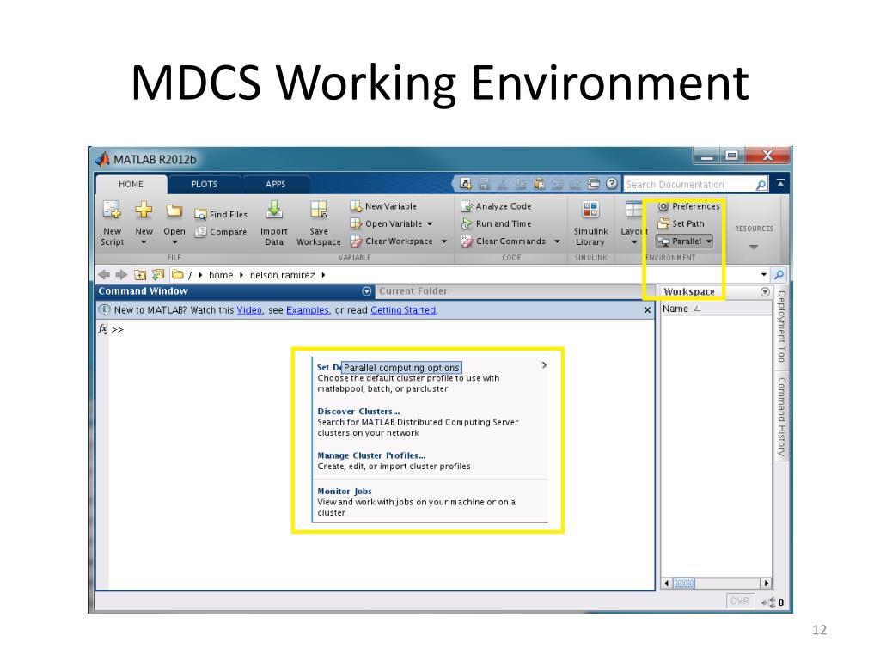Click the Clear Commands icon

[467, 241]
